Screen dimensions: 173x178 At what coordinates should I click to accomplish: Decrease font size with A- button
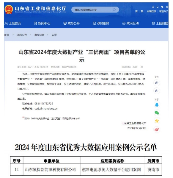157,91
